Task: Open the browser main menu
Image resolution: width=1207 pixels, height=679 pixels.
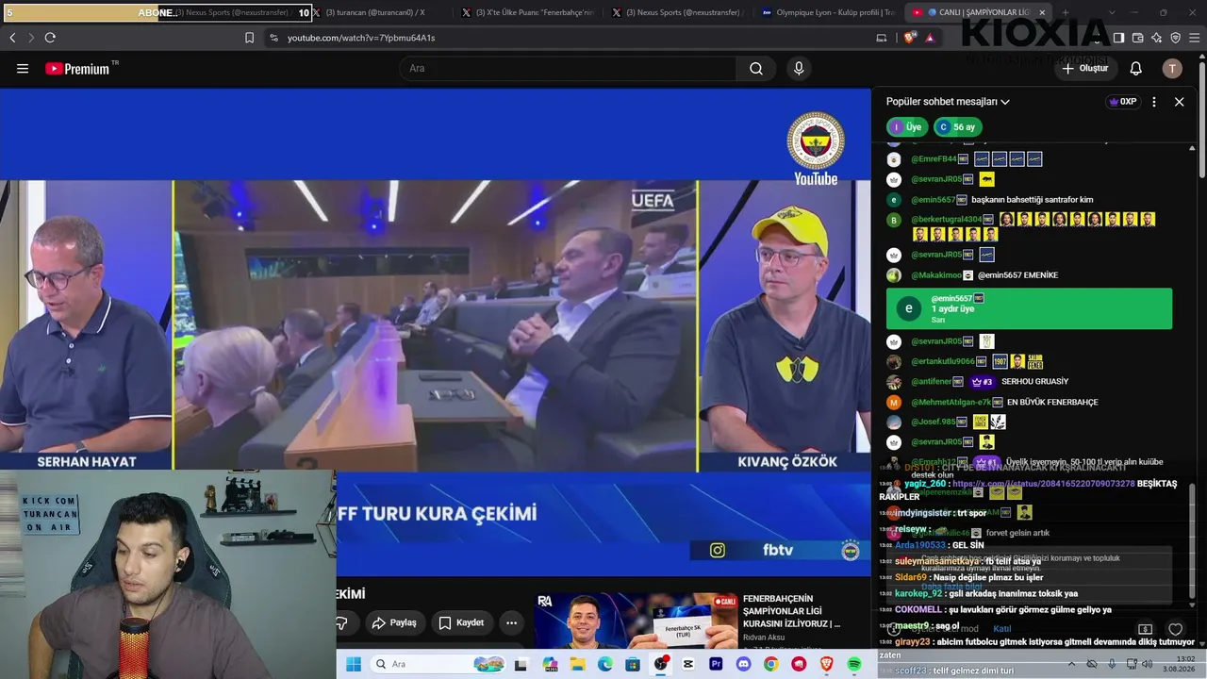Action: (x=1195, y=38)
